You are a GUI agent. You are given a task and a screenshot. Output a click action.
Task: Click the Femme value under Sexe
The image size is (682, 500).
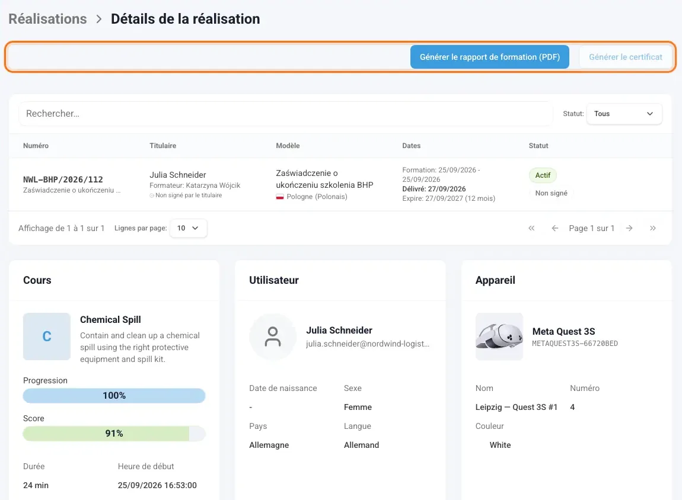[x=358, y=407]
